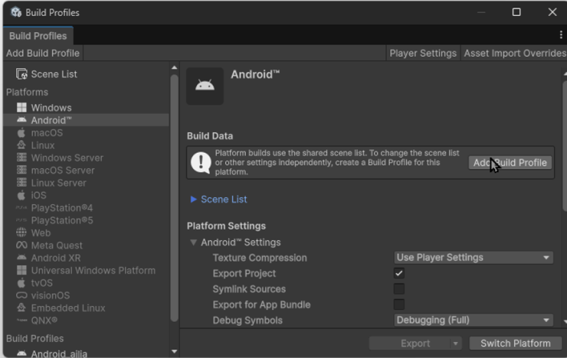The width and height of the screenshot is (567, 358).
Task: Expand the Scene List foldout
Action: [x=194, y=200]
